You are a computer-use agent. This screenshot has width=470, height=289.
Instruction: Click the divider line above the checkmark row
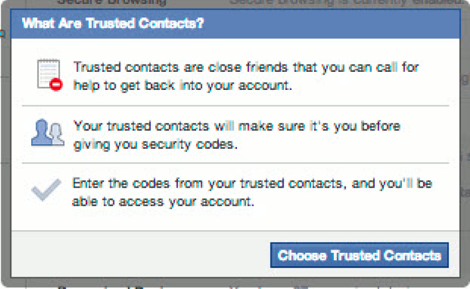click(235, 163)
